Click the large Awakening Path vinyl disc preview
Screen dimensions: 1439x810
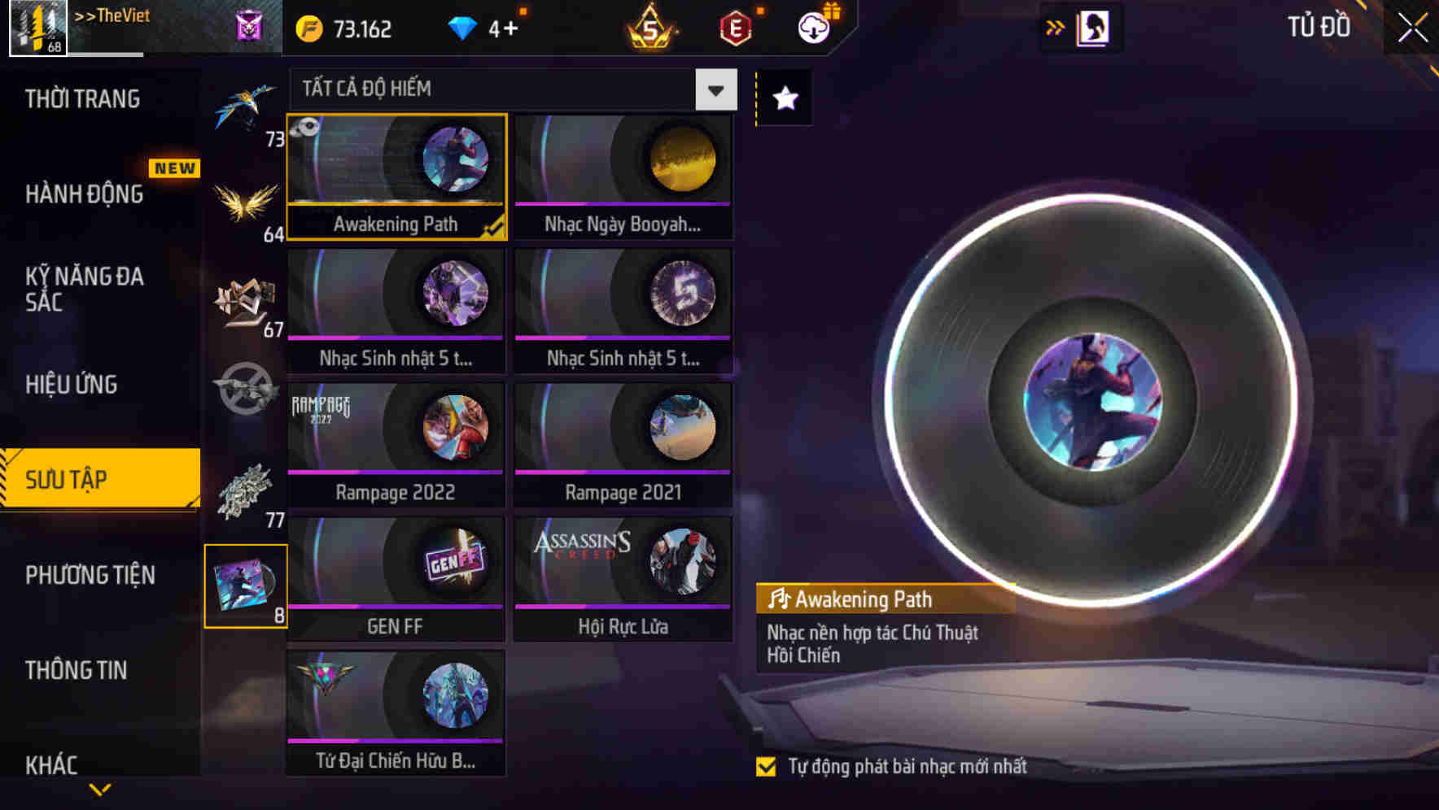[x=1092, y=401]
